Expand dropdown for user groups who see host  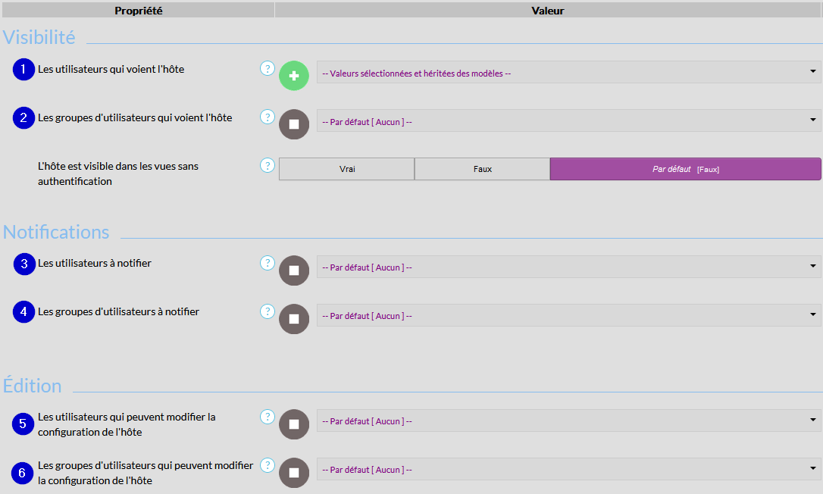568,121
